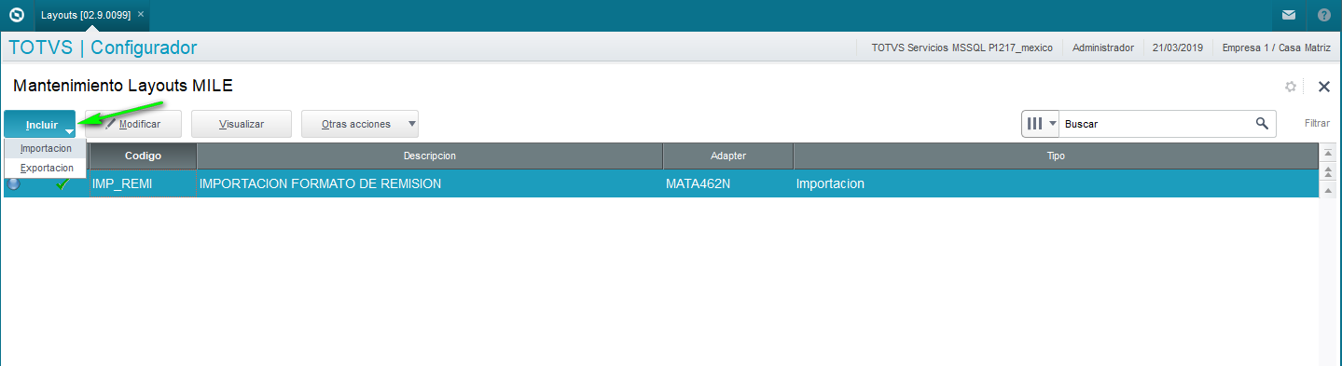Screen dimensions: 1342x366
Task: Expand the Incluir dropdown arrow
Action: pyautogui.click(x=69, y=131)
